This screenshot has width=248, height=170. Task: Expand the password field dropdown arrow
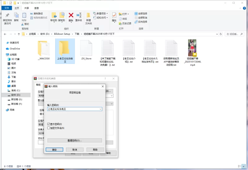click(100, 109)
